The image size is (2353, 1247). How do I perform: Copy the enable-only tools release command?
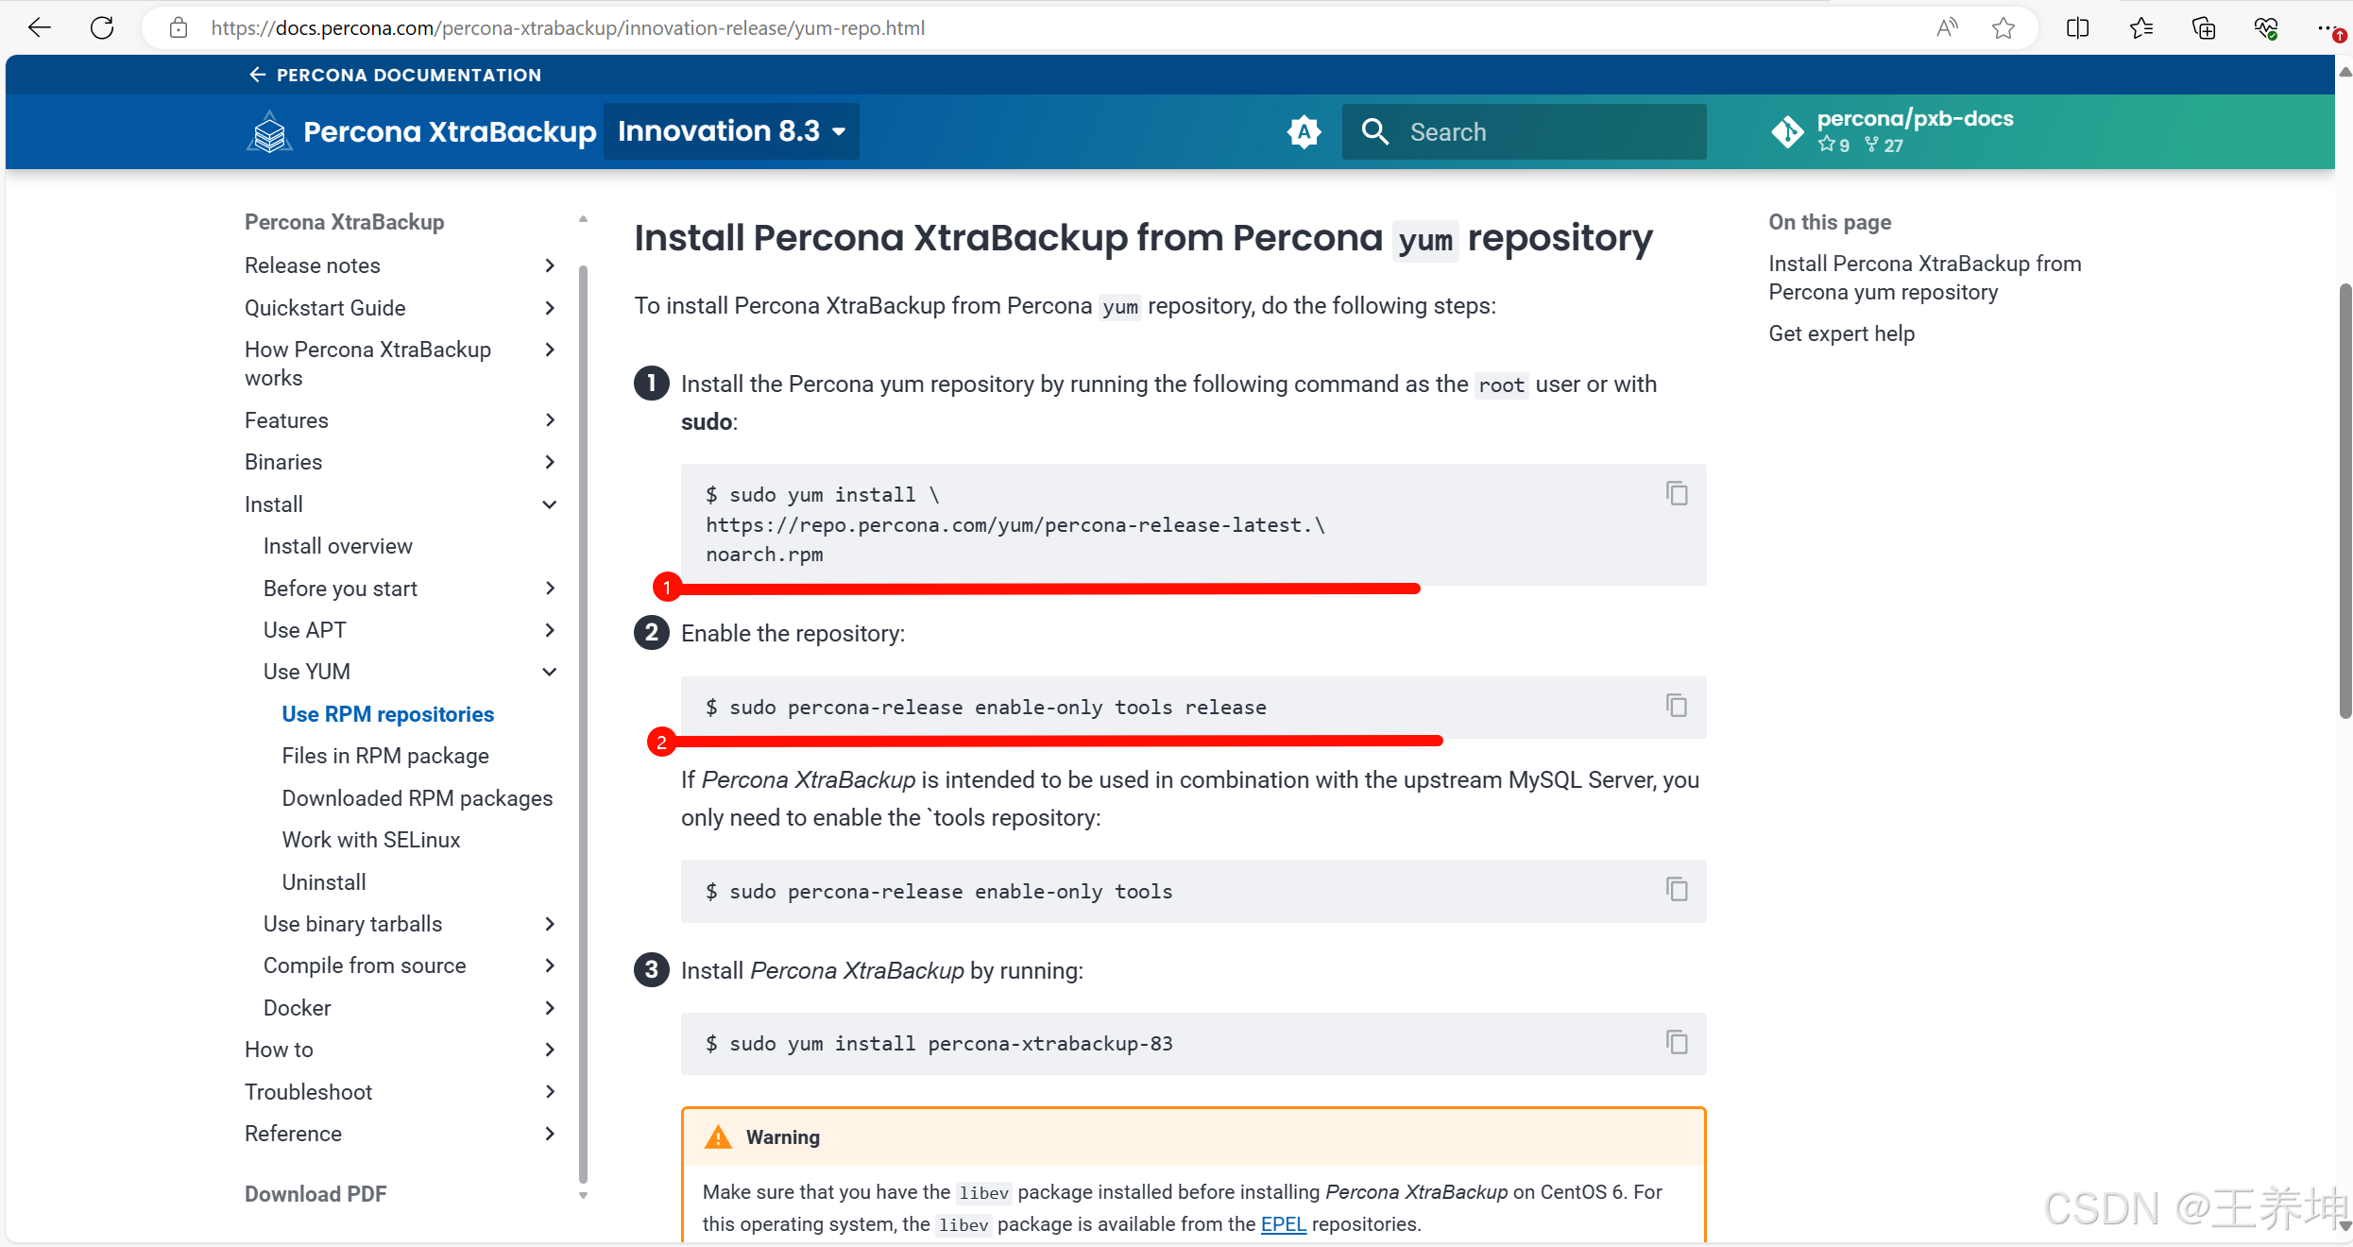pyautogui.click(x=1676, y=706)
